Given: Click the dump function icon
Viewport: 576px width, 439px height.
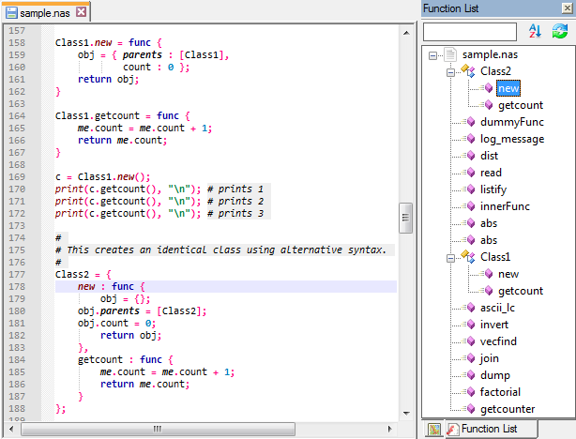Looking at the screenshot, I should click(x=471, y=375).
